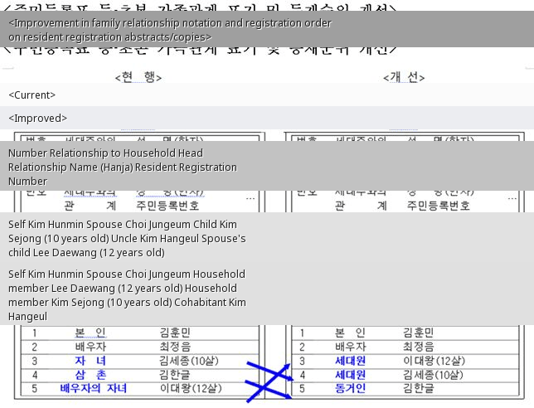Image resolution: width=534 pixels, height=408 pixels.
Task: Click the ellipsis in the right table header
Action: coord(512,199)
